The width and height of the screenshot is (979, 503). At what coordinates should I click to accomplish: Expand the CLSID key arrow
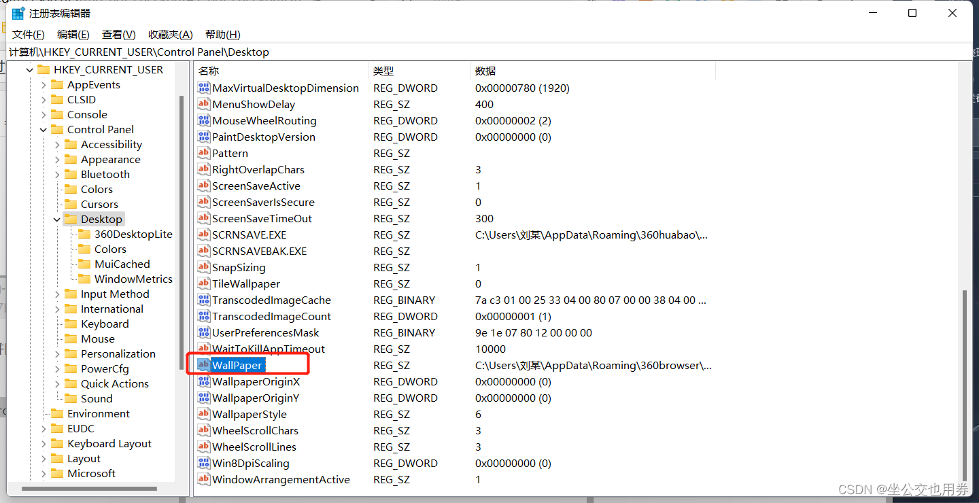[44, 99]
